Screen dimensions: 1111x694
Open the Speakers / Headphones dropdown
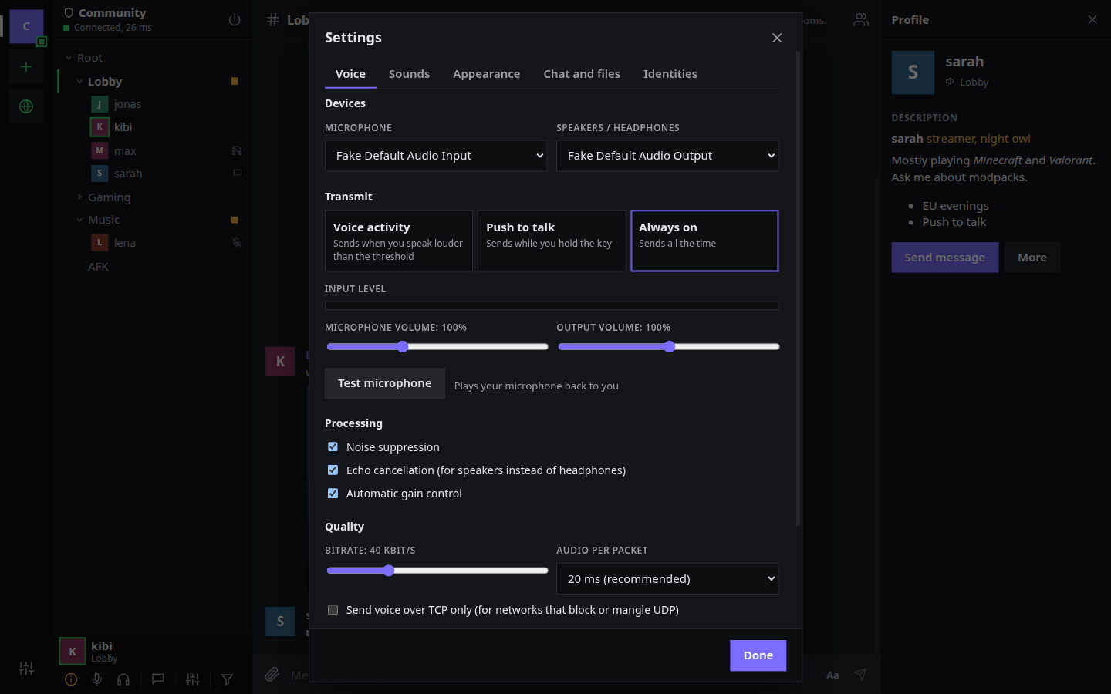[667, 156]
